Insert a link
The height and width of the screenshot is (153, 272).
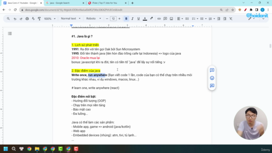tap(159, 19)
